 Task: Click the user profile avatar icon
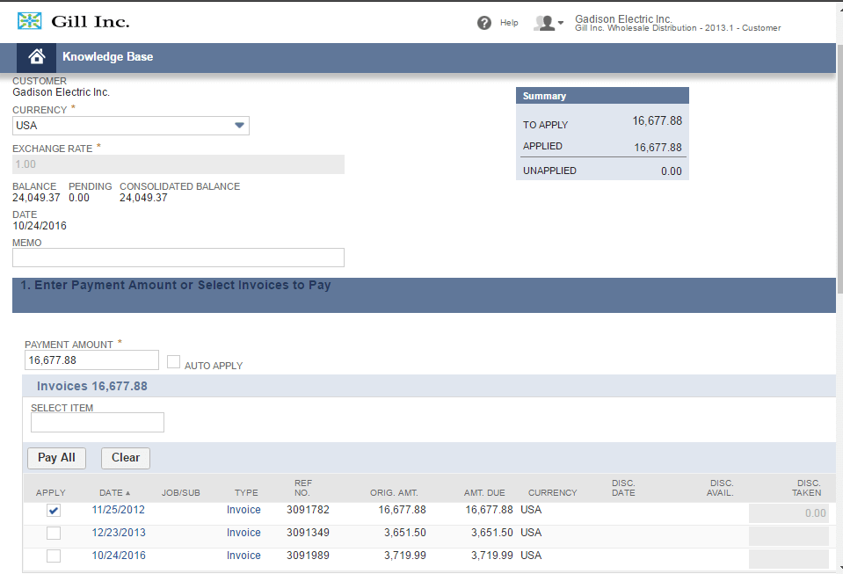(543, 22)
